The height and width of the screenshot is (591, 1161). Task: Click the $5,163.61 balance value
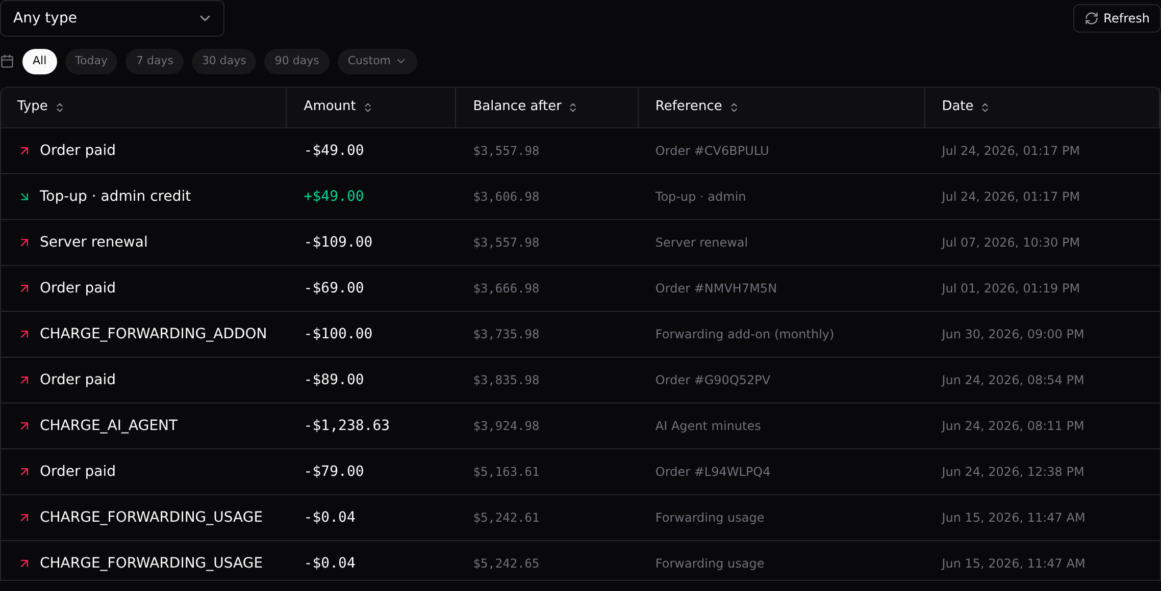coord(506,472)
